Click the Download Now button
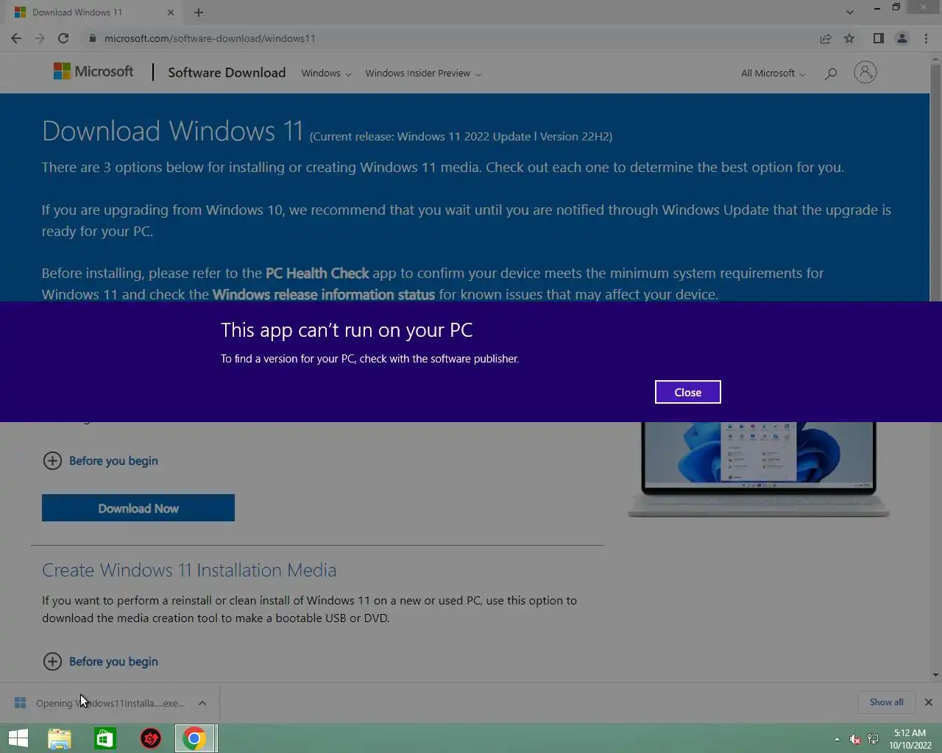The height and width of the screenshot is (753, 942). coord(138,508)
